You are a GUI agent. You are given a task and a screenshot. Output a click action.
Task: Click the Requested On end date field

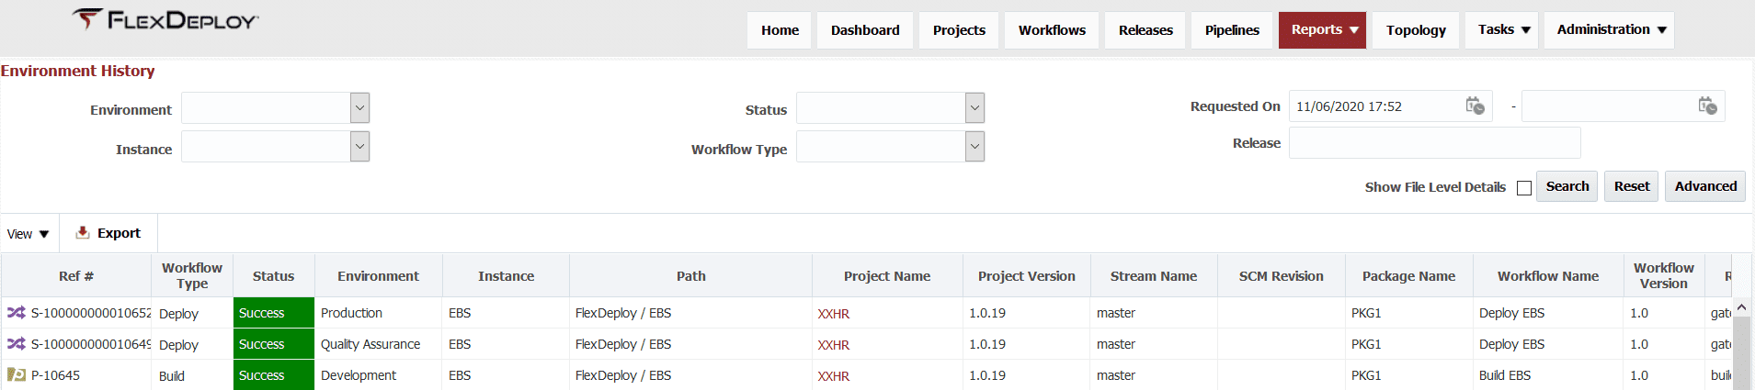(1609, 106)
